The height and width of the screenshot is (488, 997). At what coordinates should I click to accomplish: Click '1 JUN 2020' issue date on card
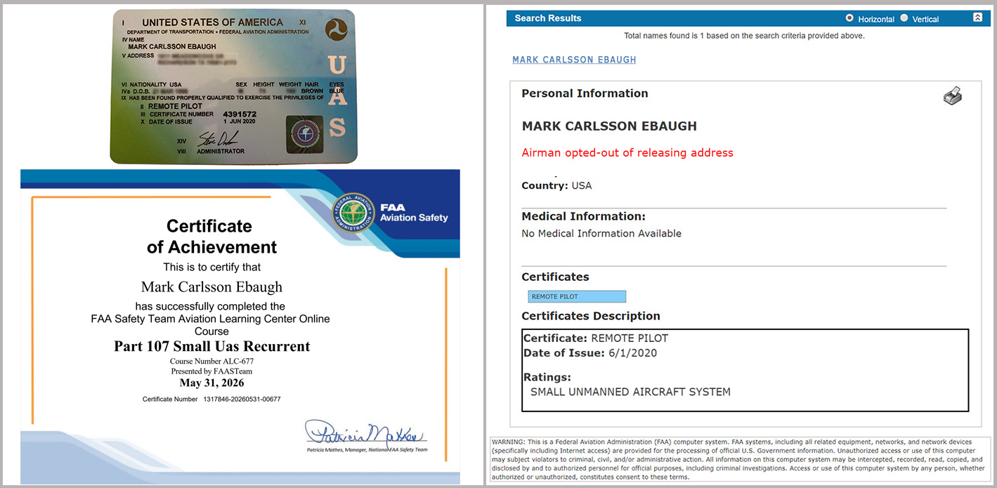[239, 121]
